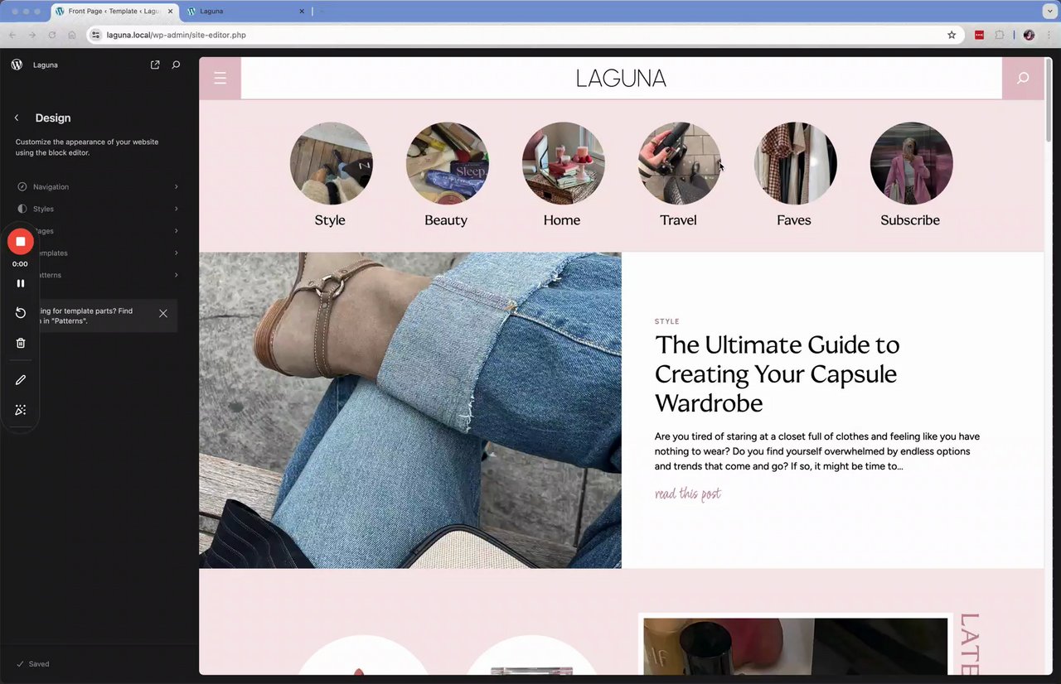Viewport: 1061px width, 684px height.
Task: Open the tab search dropdown in Chrome
Action: [x=1049, y=12]
